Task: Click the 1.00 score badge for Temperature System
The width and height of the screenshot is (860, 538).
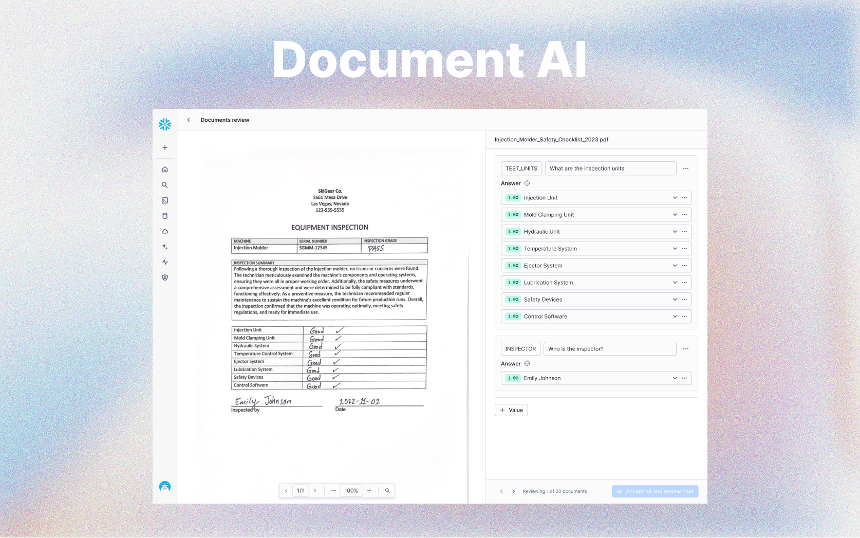Action: point(513,249)
